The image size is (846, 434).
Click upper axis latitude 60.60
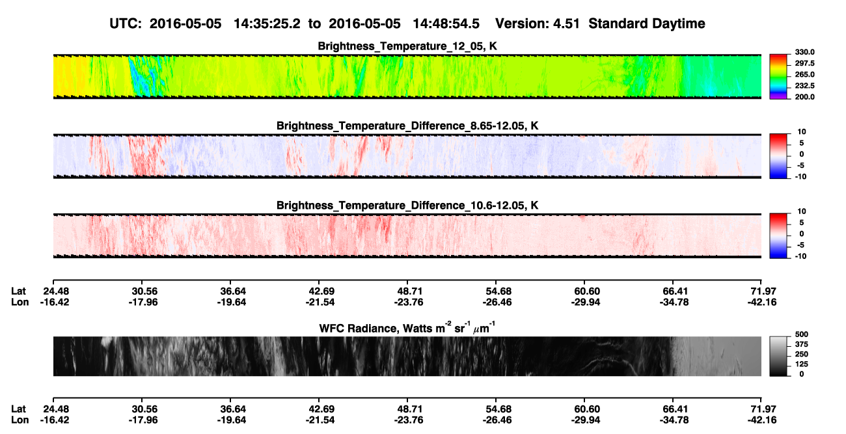(585, 291)
